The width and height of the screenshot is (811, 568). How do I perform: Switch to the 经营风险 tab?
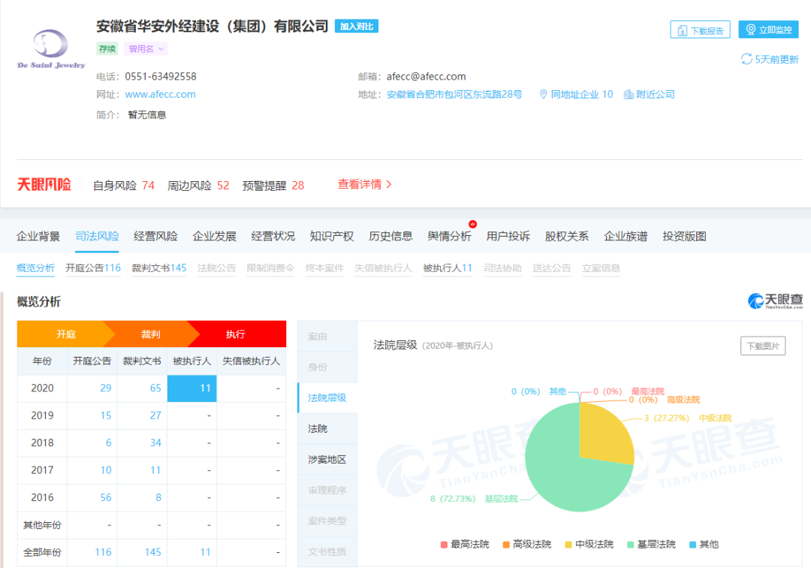155,237
